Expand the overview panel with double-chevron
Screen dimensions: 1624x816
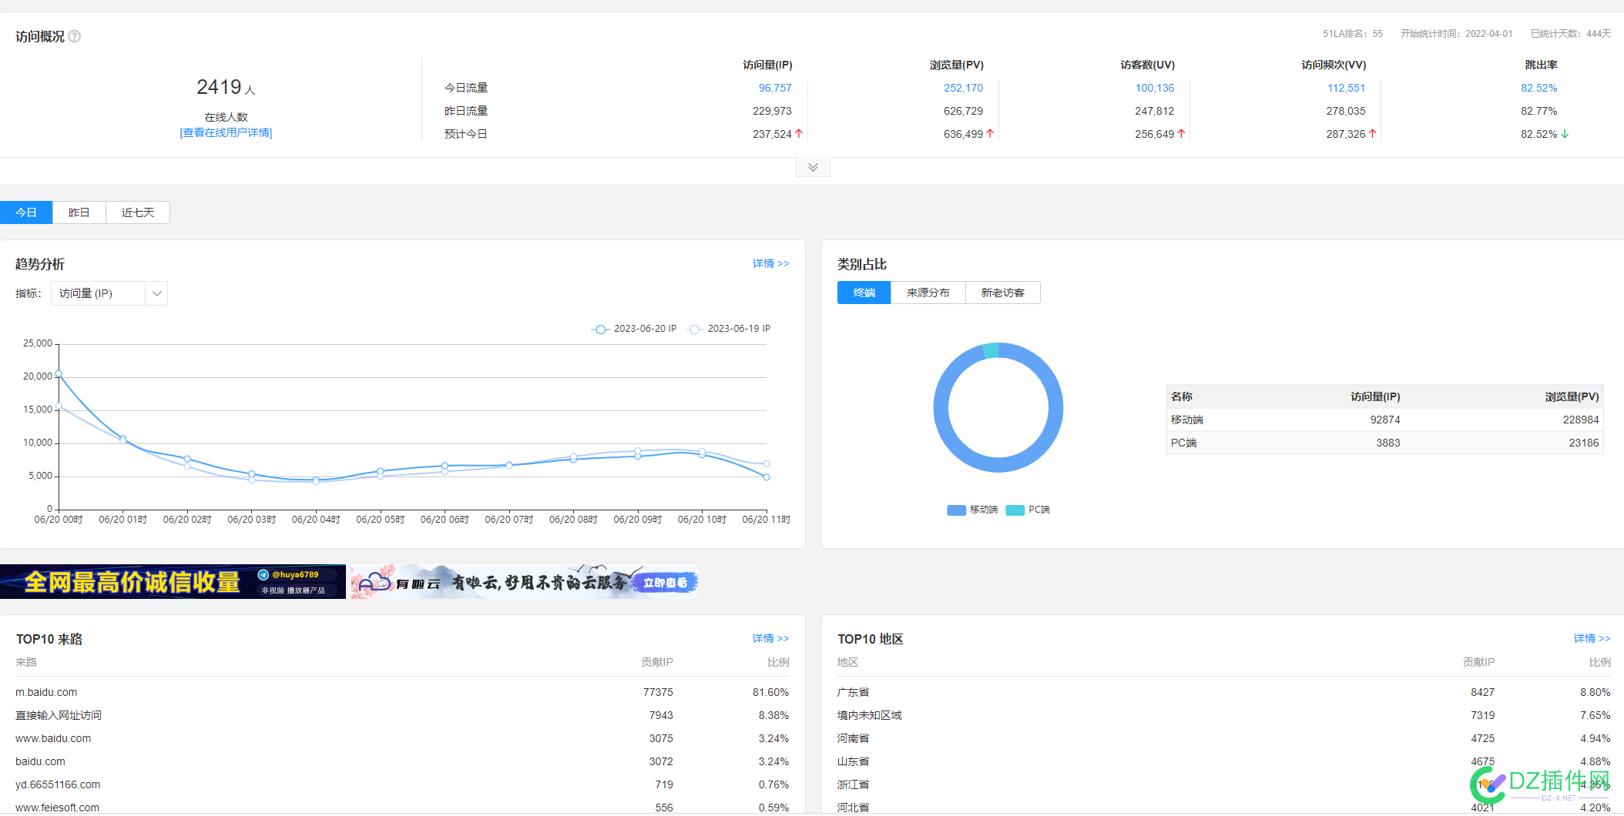813,167
